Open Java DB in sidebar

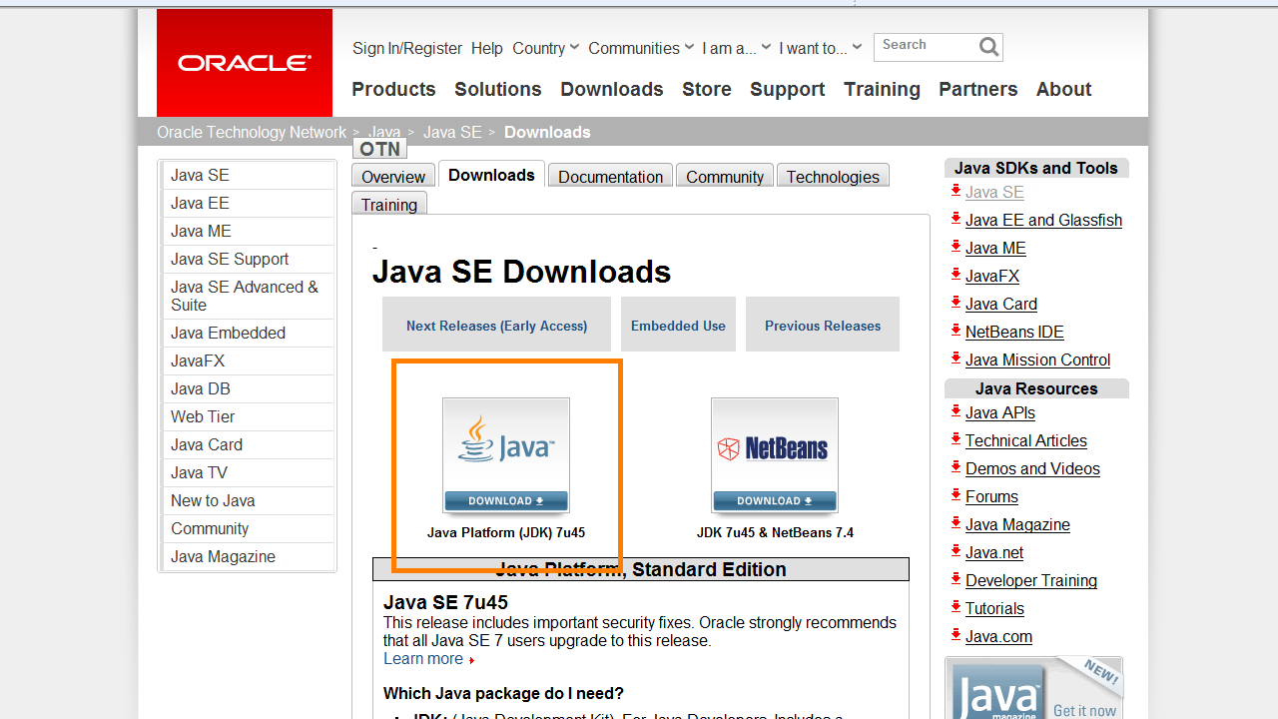point(248,388)
